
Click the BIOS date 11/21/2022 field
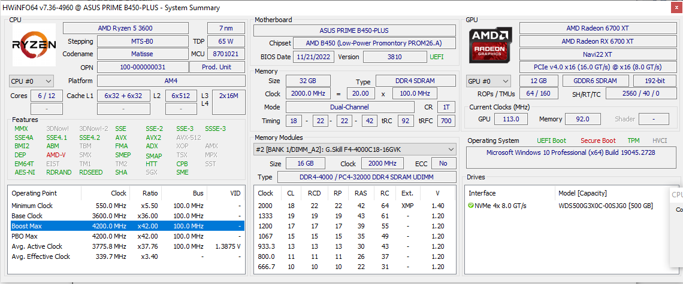pos(313,57)
